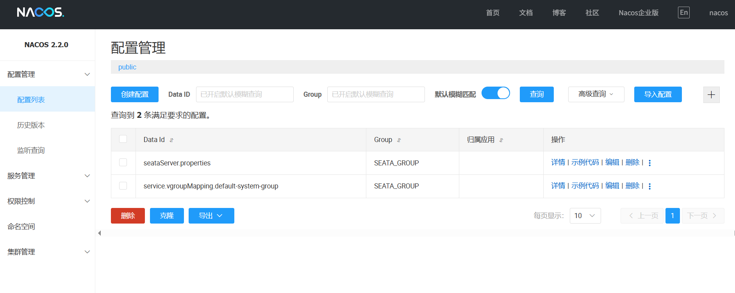Toggle 默认模糊匹配 switch
This screenshot has width=735, height=293.
pos(496,93)
